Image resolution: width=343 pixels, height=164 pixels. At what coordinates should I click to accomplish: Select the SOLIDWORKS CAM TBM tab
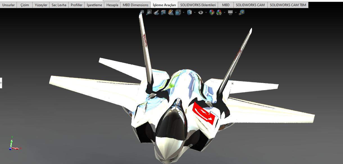[288, 5]
